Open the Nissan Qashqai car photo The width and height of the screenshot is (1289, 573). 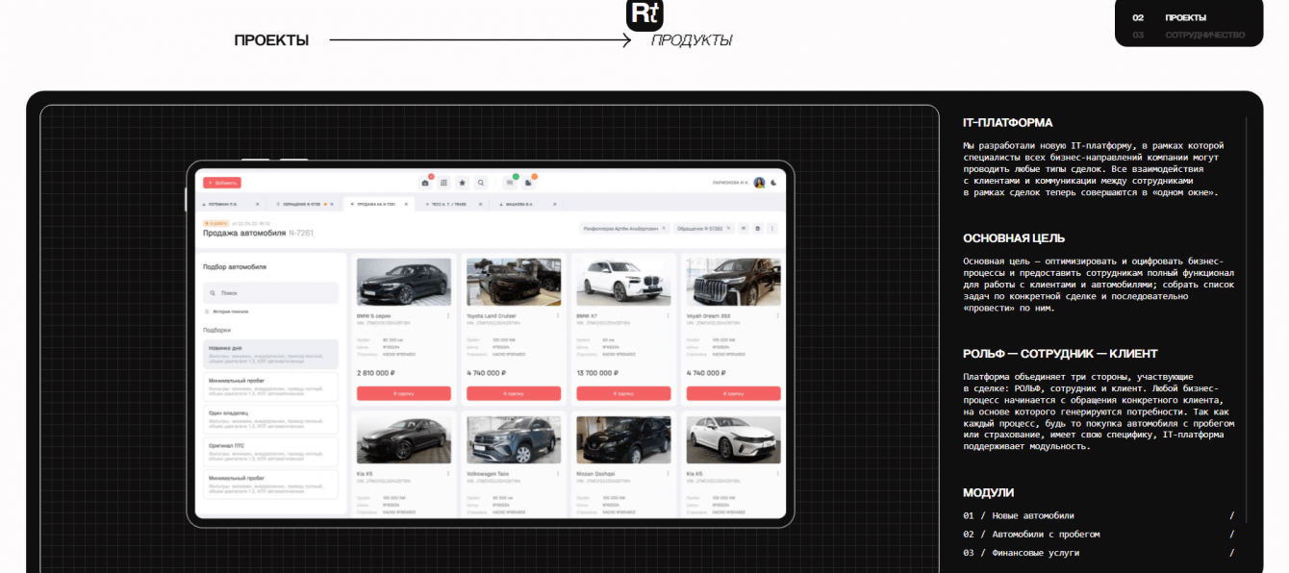623,439
